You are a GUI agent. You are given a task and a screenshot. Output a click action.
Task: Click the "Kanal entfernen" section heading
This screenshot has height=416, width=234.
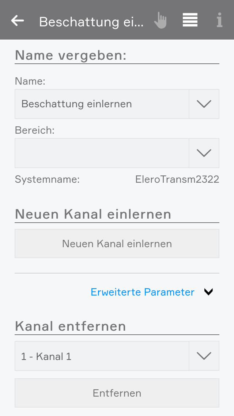tap(71, 326)
